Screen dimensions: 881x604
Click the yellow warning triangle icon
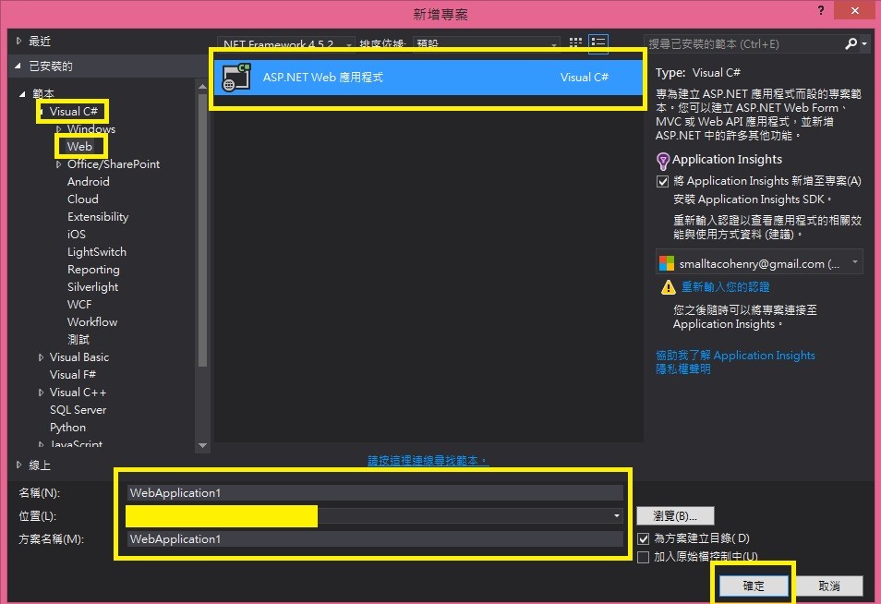[668, 287]
